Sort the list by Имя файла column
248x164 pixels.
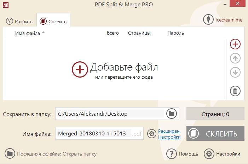pyautogui.click(x=28, y=33)
